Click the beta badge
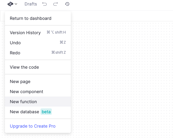The height and width of the screenshot is (138, 173). (x=46, y=112)
